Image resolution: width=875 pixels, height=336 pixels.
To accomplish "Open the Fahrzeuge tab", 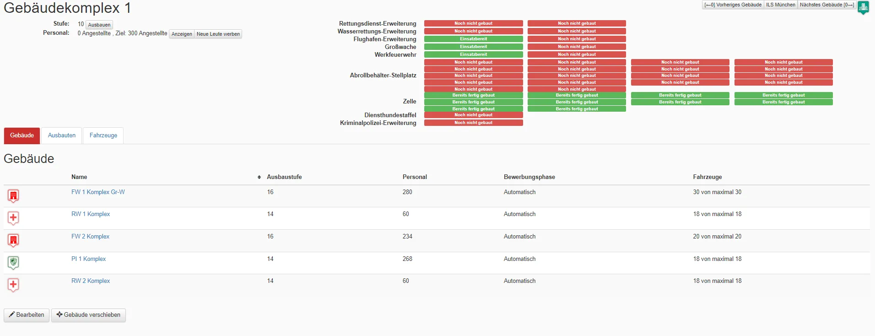I will pyautogui.click(x=103, y=135).
